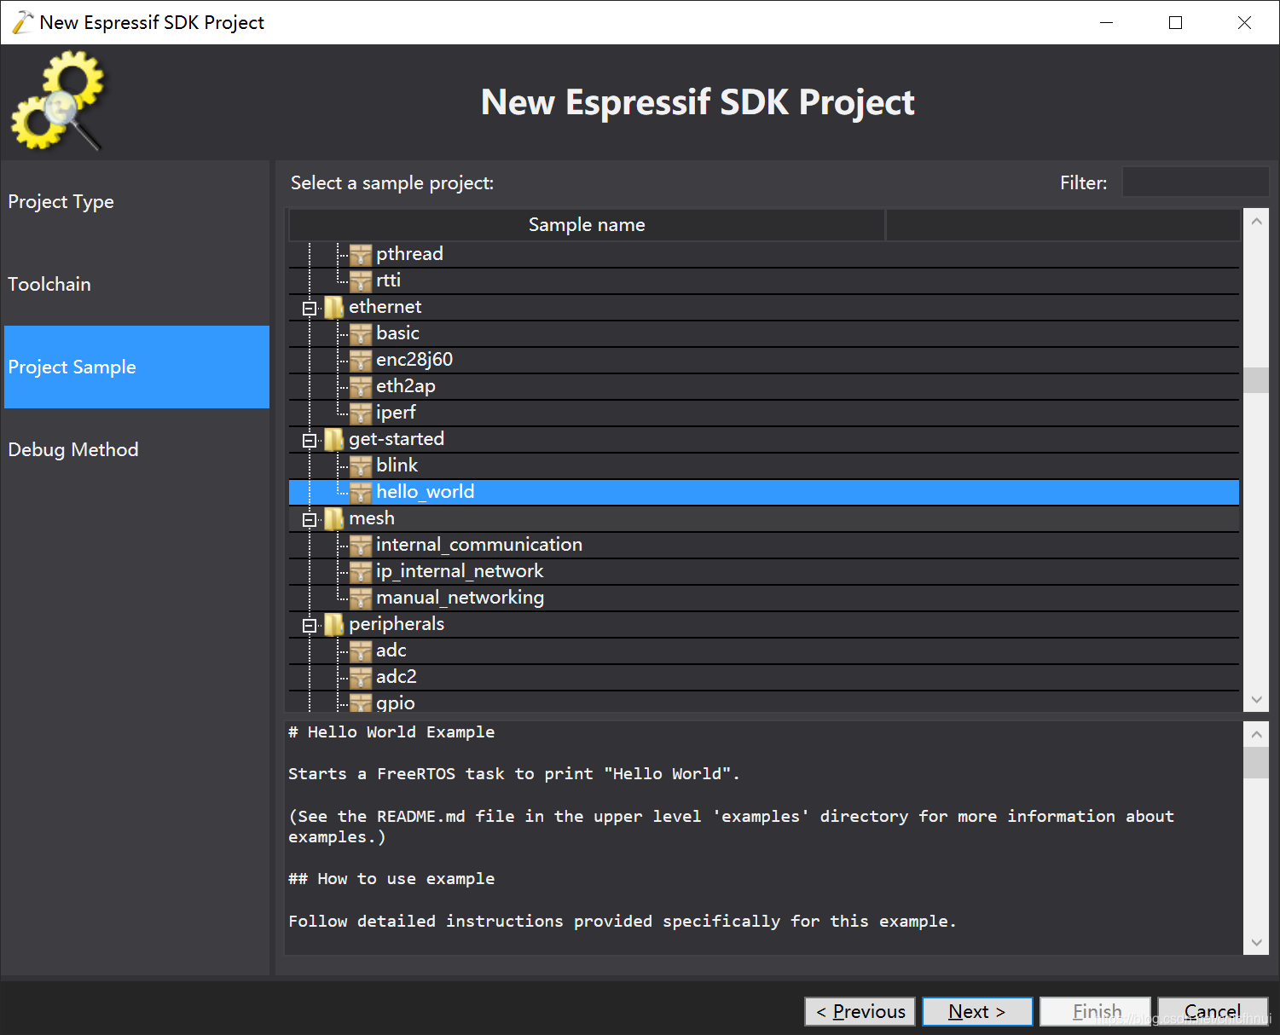Click the folder icon beside ethernet
This screenshot has width=1280, height=1035.
point(333,307)
